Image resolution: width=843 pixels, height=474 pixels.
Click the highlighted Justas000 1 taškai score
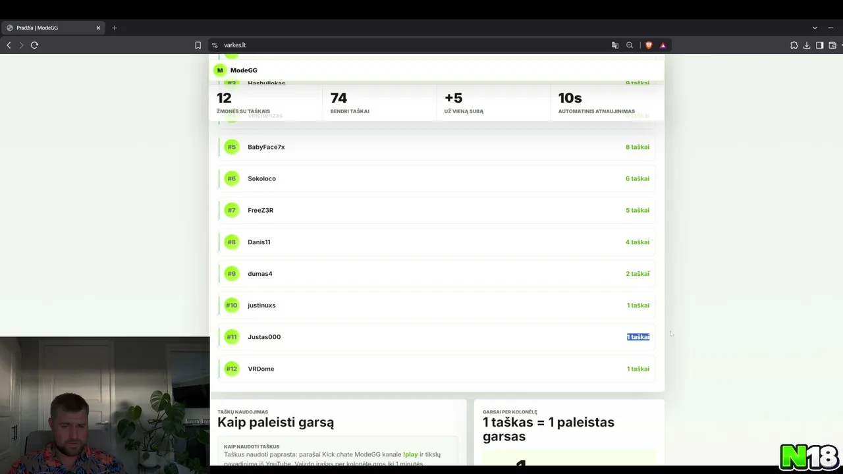pos(638,337)
